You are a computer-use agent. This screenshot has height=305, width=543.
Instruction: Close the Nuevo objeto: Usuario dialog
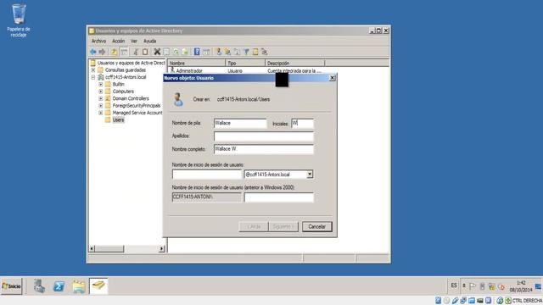(332, 78)
